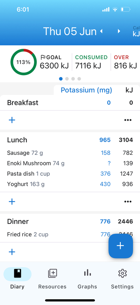This screenshot has width=140, height=305.
Task: Select the Diary tab
Action: [17, 278]
